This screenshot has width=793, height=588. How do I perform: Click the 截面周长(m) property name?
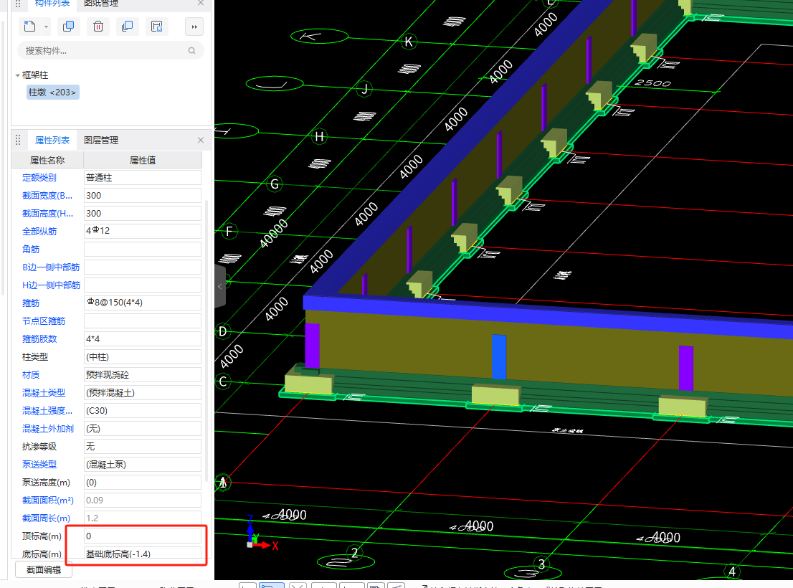click(x=46, y=518)
